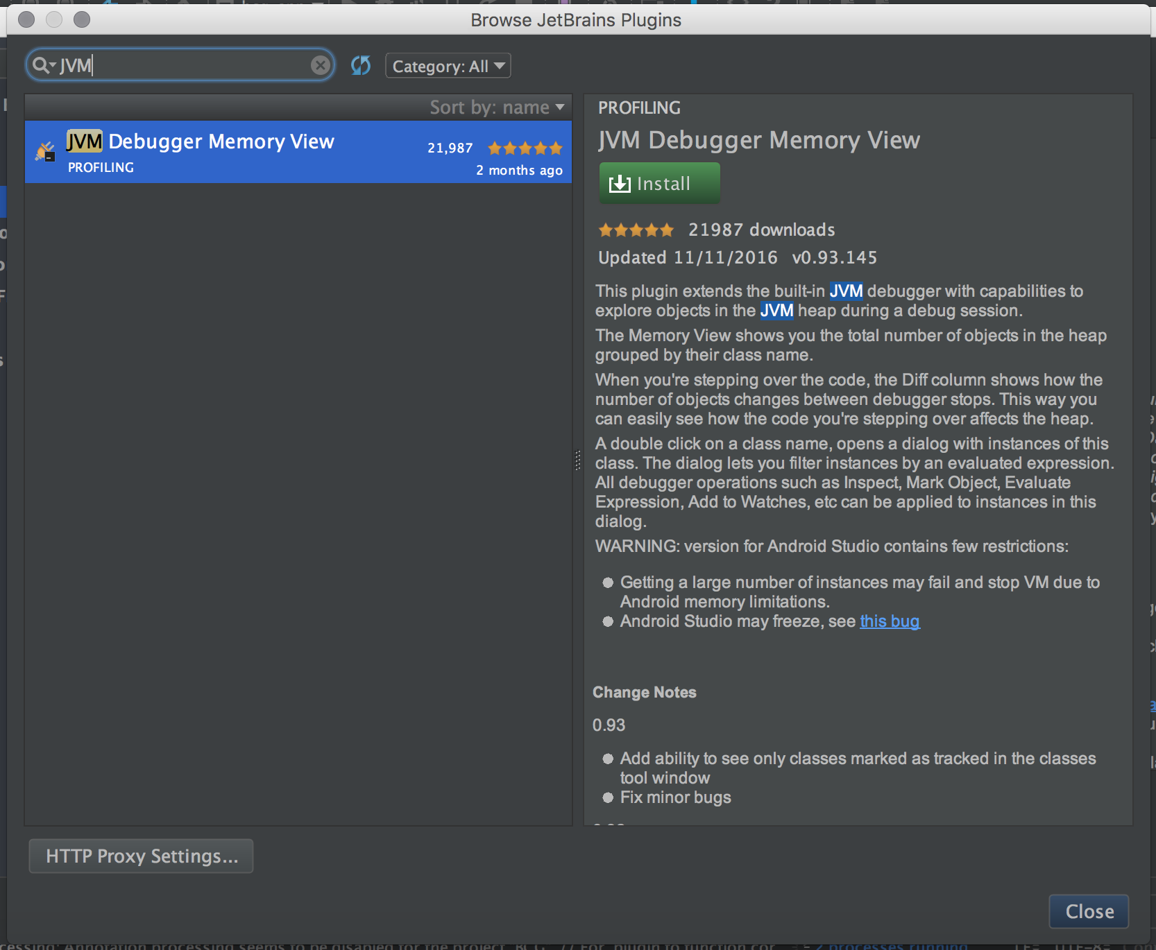
Task: Click the fifth rating star in the details panel
Action: point(668,230)
